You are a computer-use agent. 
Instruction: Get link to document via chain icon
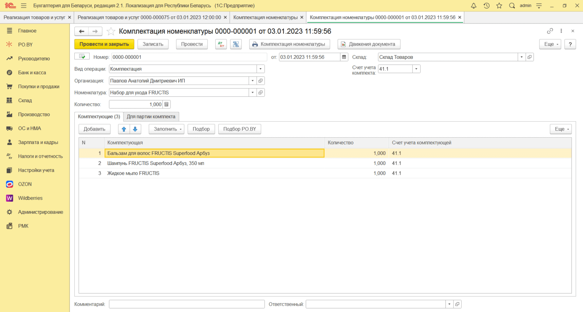pyautogui.click(x=550, y=31)
